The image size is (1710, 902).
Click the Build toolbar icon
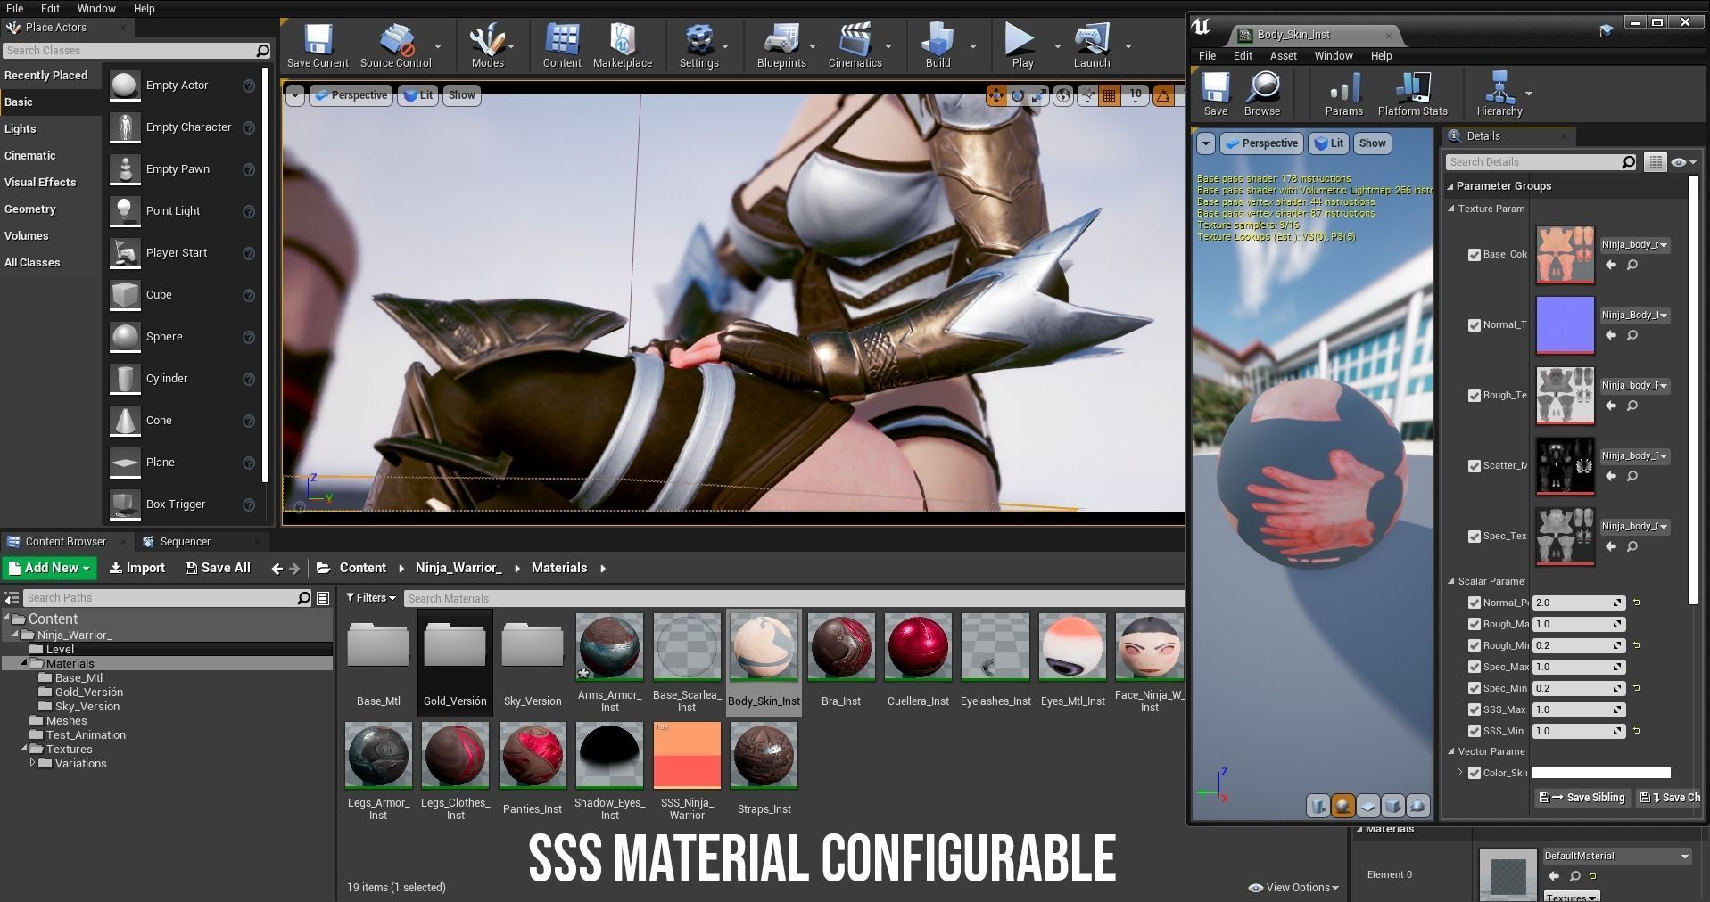click(938, 46)
